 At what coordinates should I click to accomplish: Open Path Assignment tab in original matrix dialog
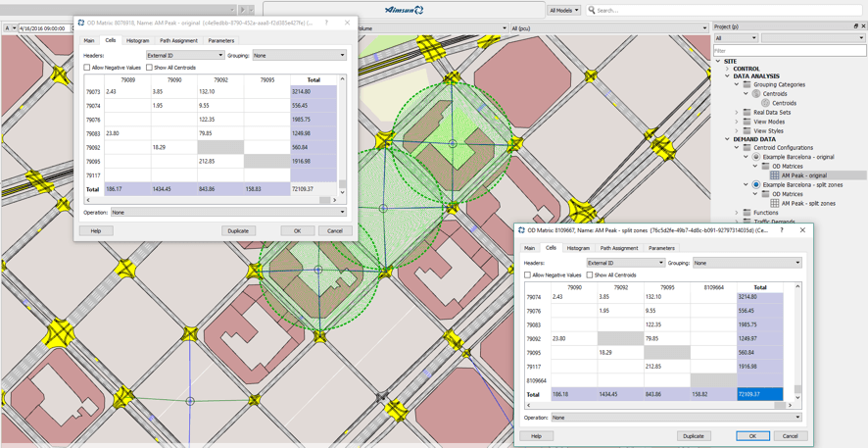pyautogui.click(x=179, y=40)
